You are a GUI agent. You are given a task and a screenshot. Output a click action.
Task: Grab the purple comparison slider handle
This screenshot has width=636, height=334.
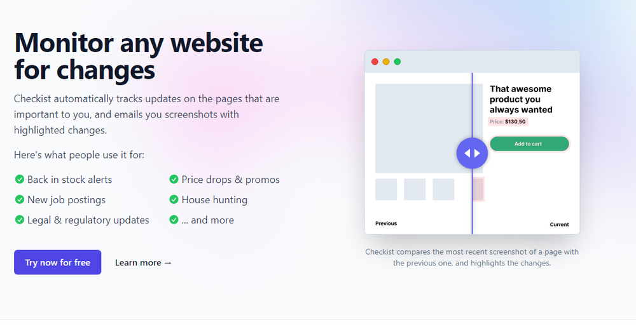[472, 153]
